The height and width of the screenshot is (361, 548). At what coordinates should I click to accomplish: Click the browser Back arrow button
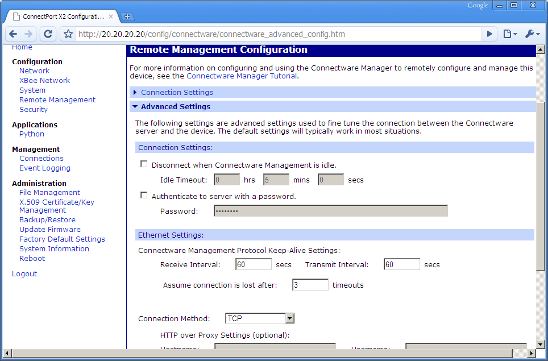coord(13,34)
